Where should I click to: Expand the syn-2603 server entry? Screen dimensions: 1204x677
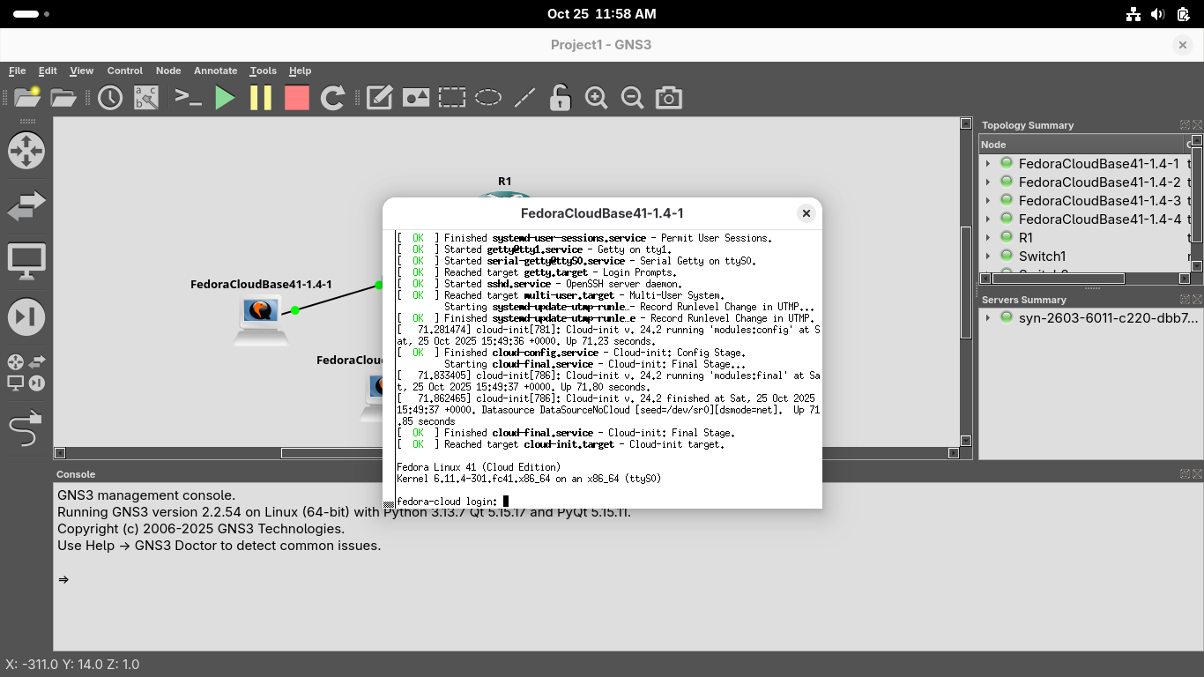[988, 318]
